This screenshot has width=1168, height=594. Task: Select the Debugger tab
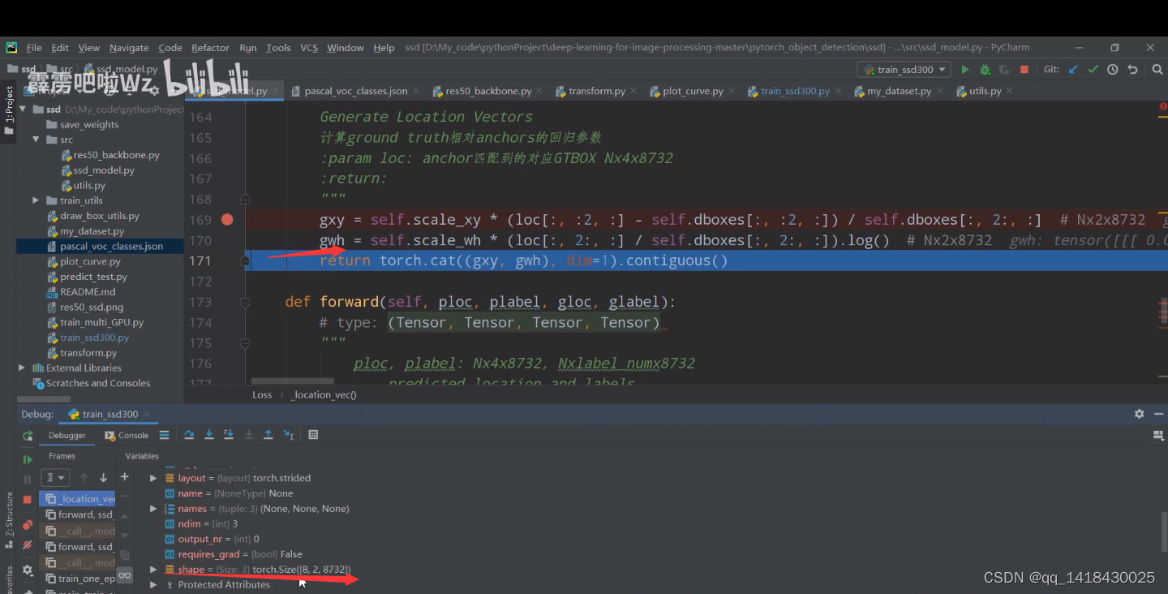(x=67, y=435)
